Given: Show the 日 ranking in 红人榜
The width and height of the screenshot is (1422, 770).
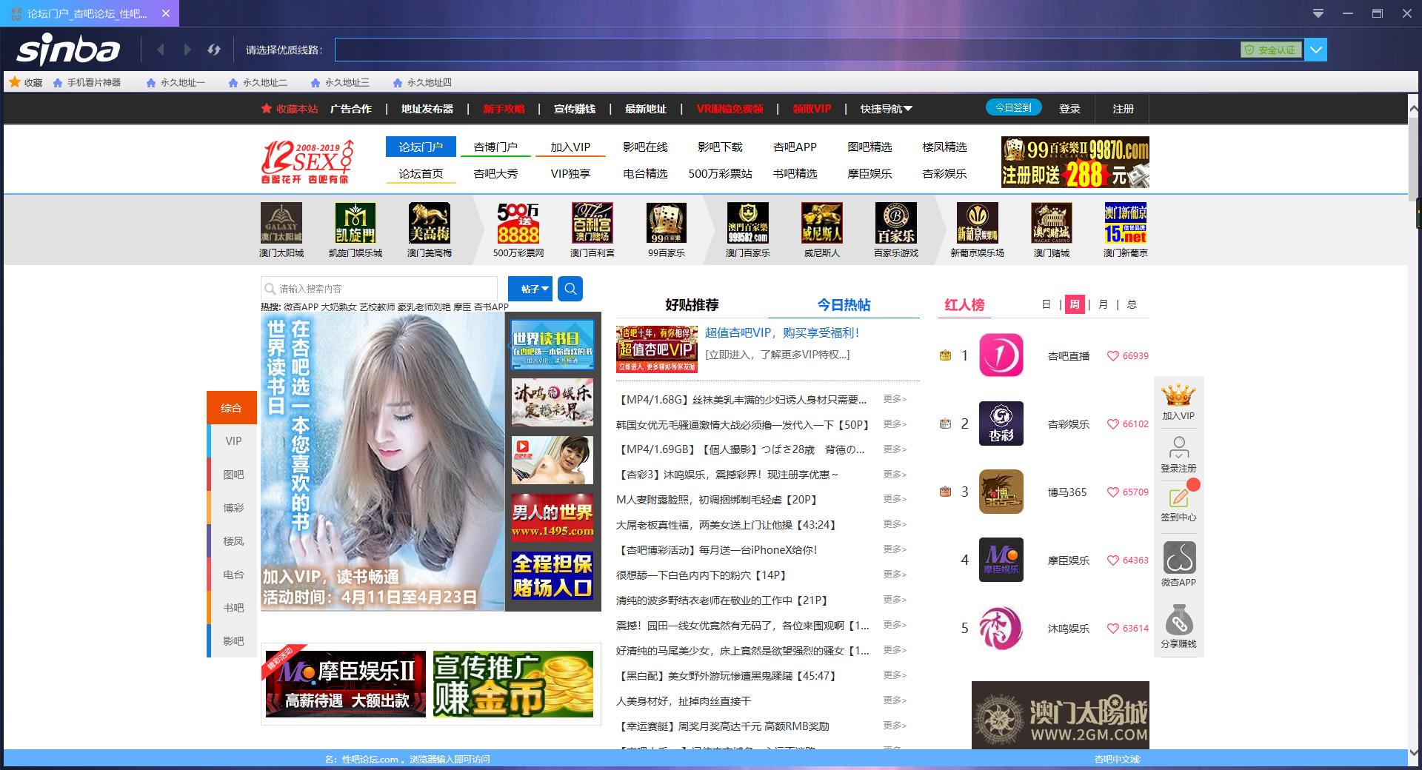Looking at the screenshot, I should click(x=1046, y=304).
